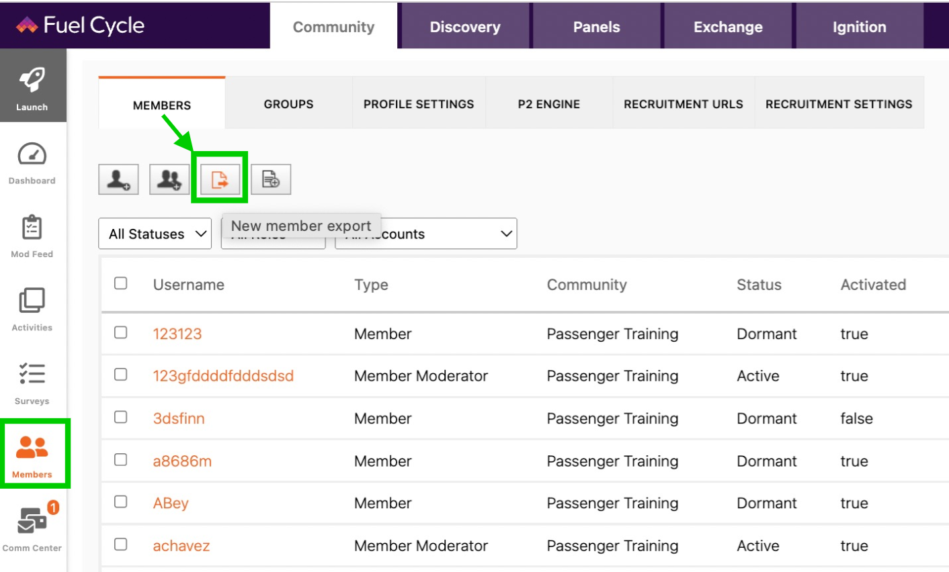Click Member Moderator type in achavez row
949x572 pixels.
(x=421, y=546)
